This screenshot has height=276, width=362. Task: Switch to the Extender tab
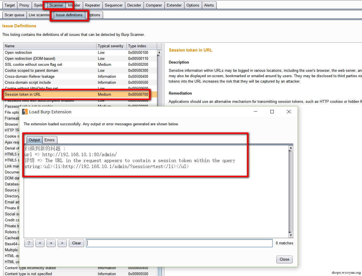174,5
